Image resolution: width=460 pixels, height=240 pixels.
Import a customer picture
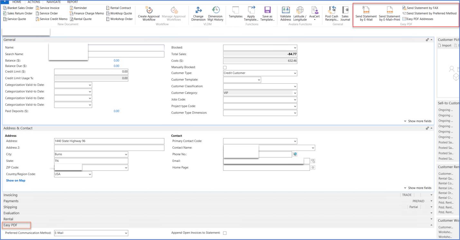pyautogui.click(x=445, y=46)
